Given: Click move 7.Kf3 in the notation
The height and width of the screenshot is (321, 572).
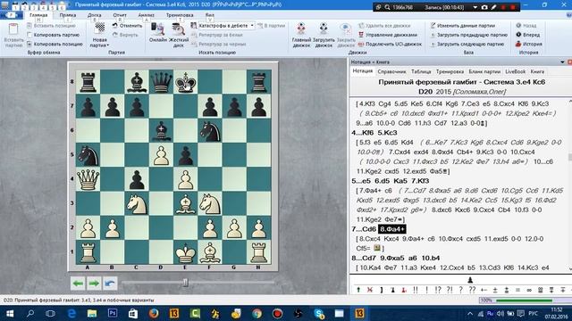Looking at the screenshot, I should point(419,181).
